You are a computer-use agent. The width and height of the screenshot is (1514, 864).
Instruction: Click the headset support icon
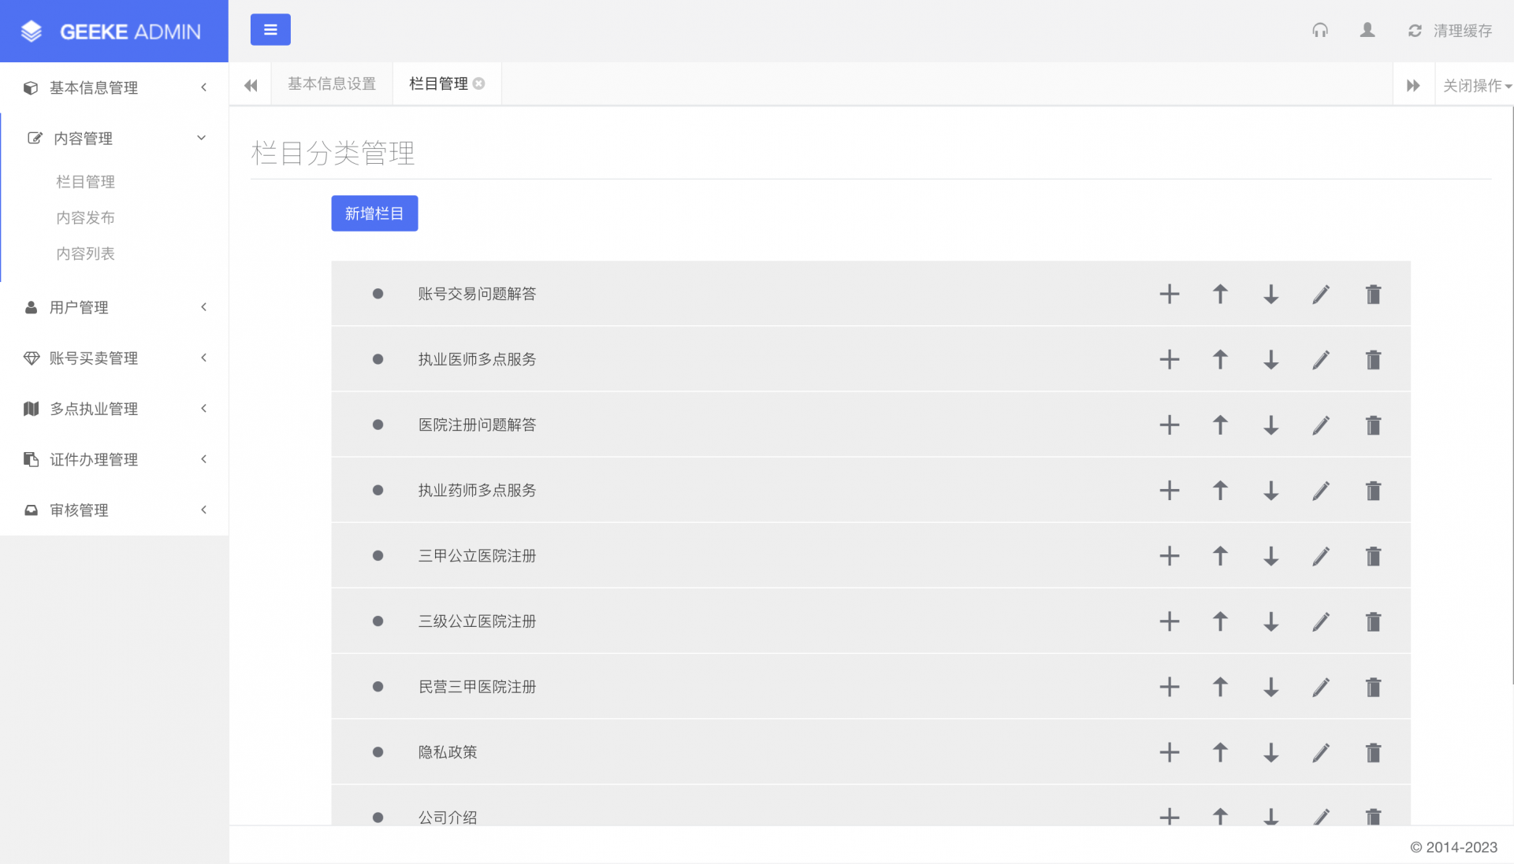1320,30
